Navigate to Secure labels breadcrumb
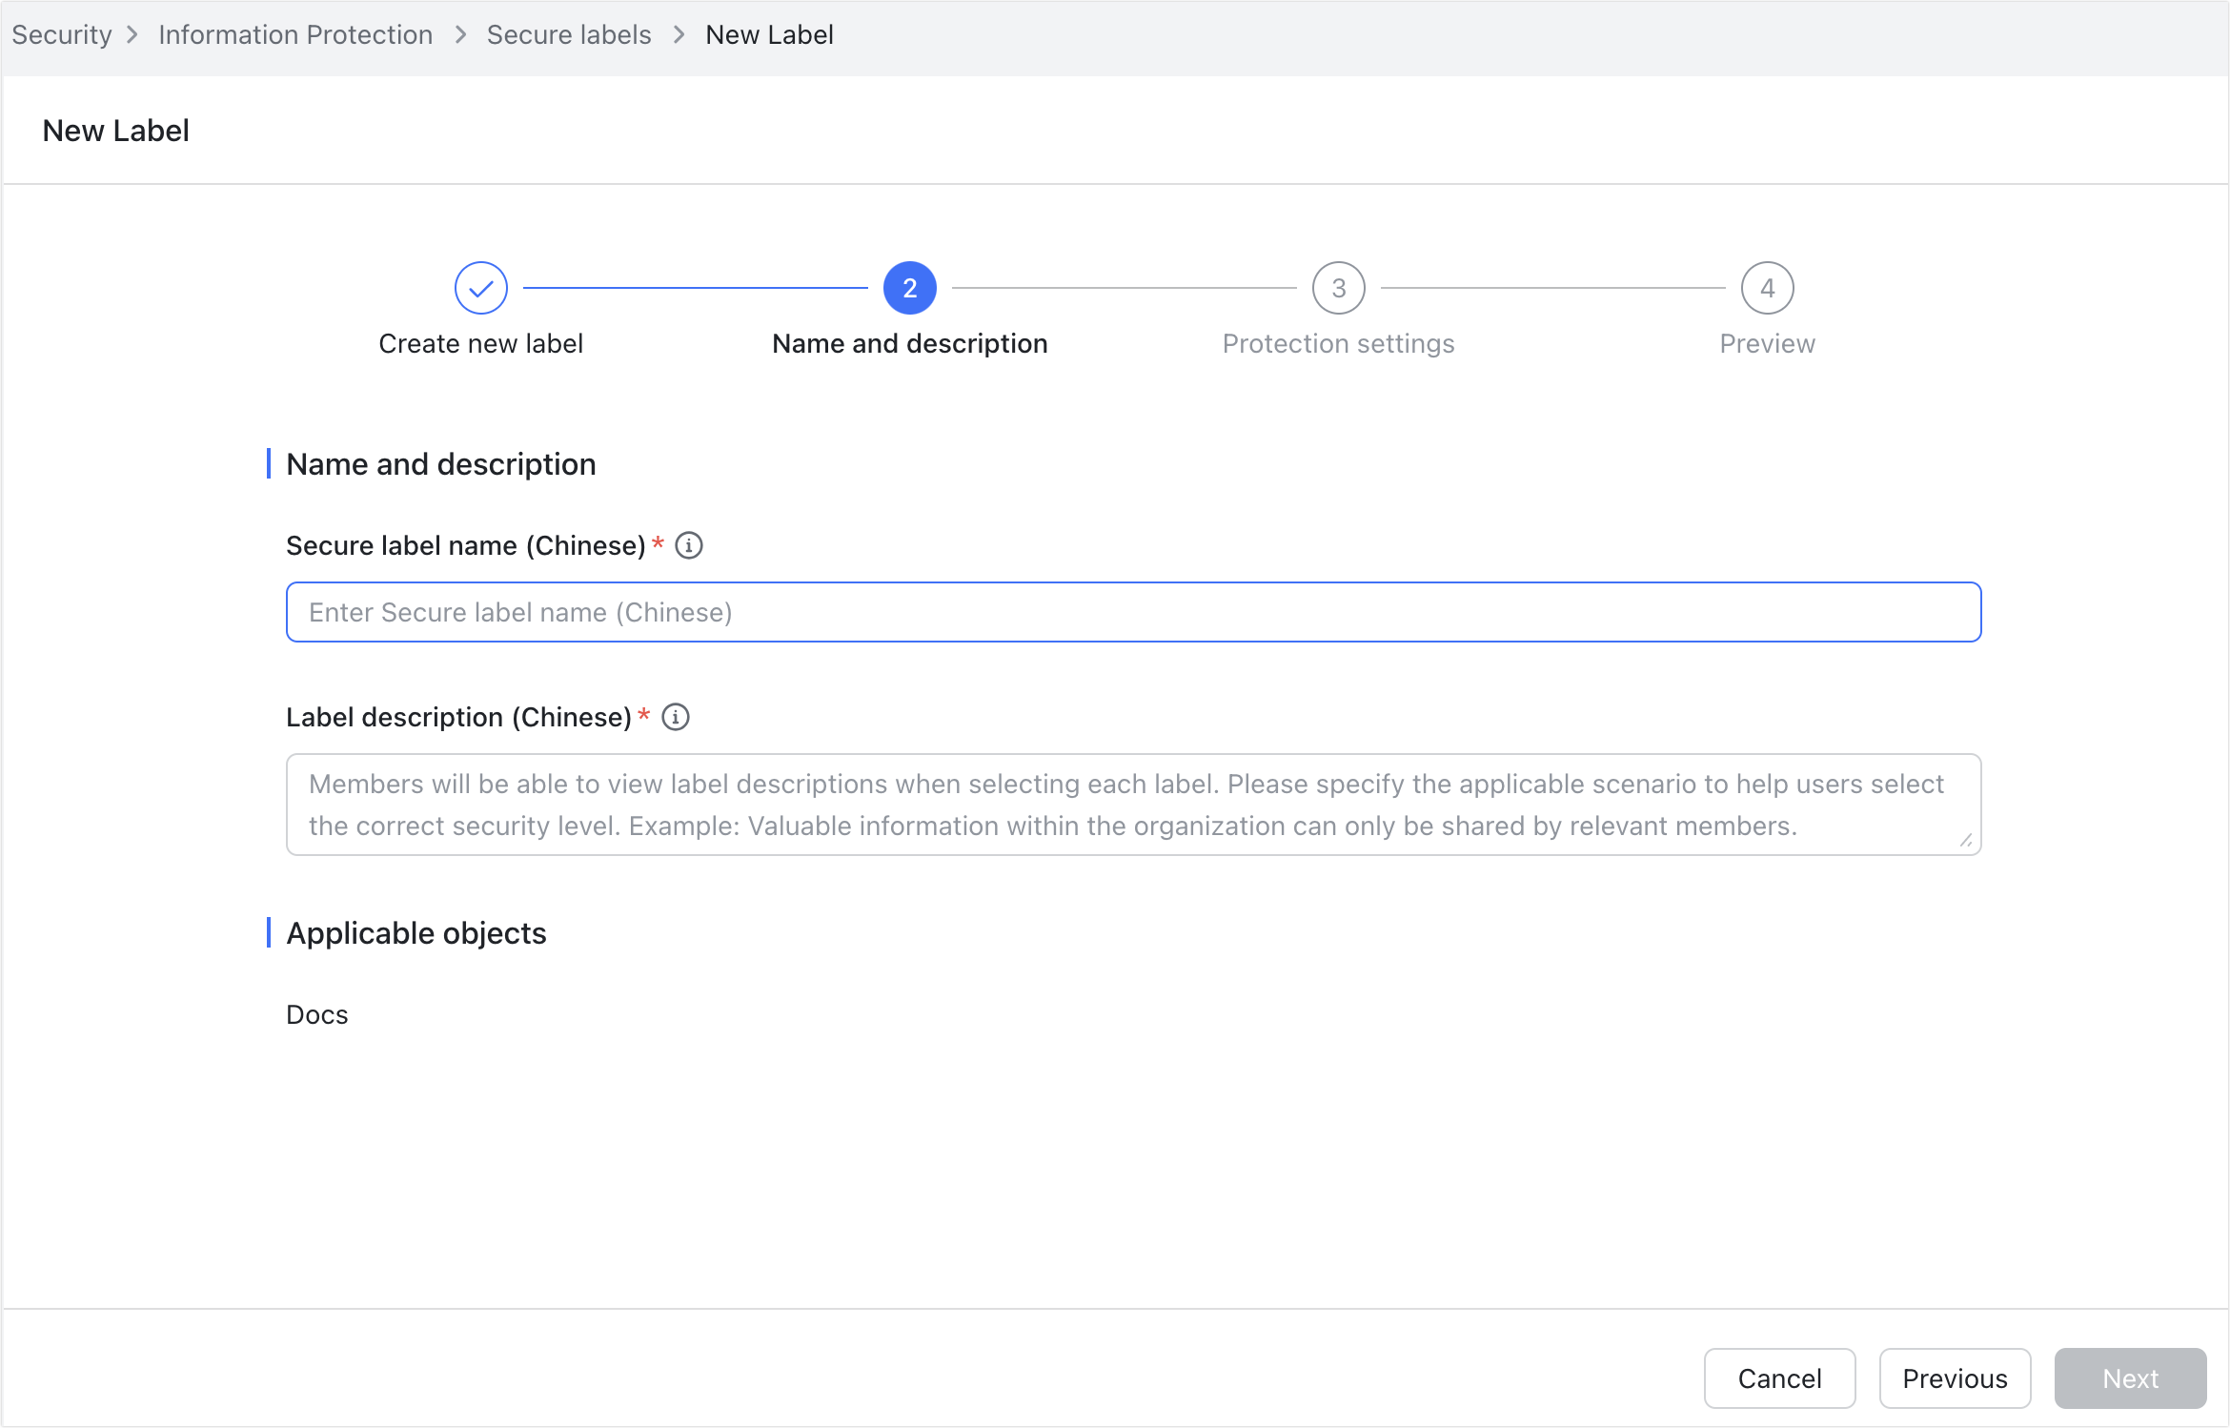 569,35
